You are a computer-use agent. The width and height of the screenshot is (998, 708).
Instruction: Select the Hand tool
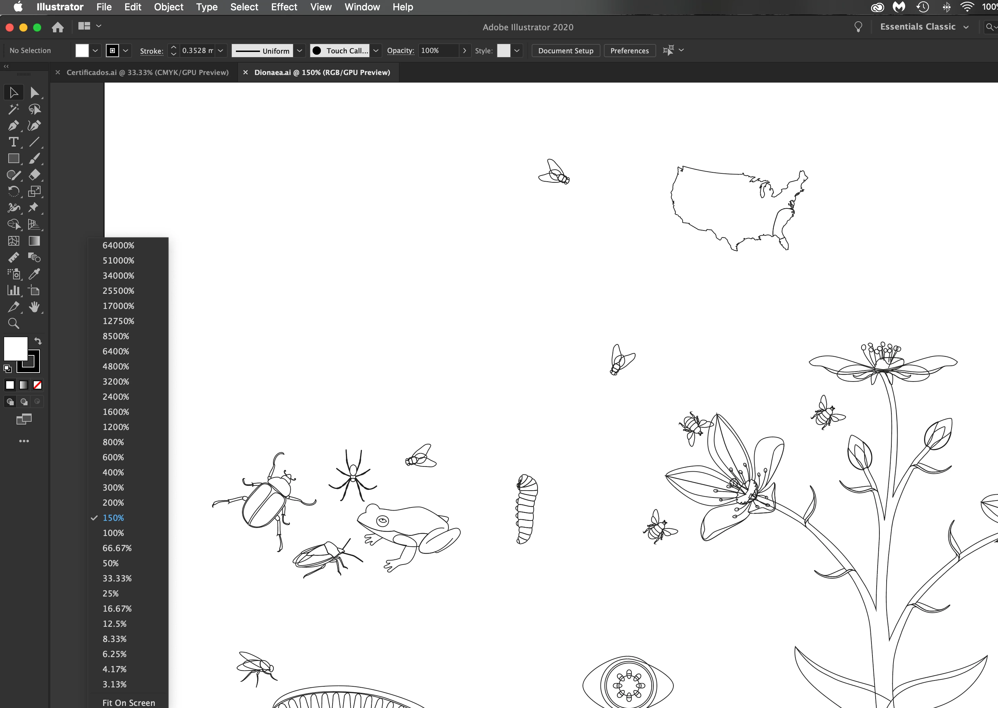coord(34,307)
